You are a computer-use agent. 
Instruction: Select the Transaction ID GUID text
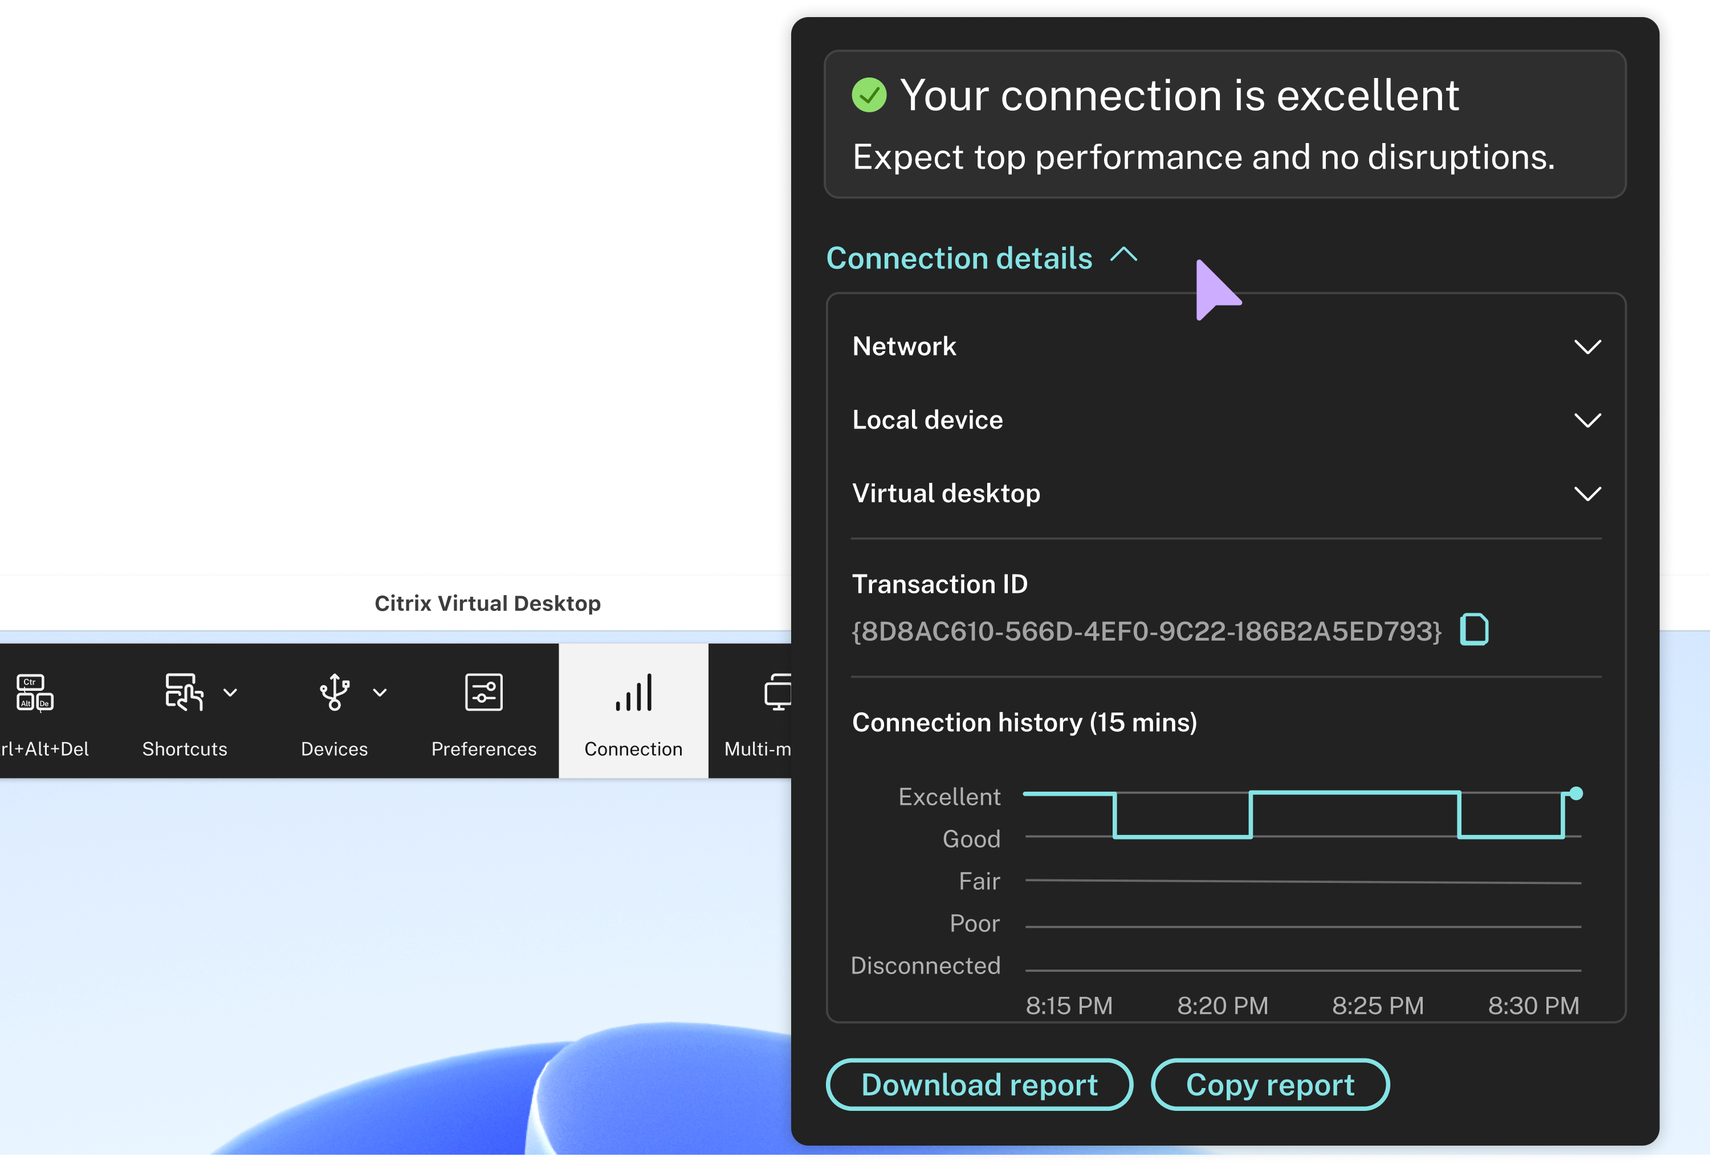click(1146, 632)
